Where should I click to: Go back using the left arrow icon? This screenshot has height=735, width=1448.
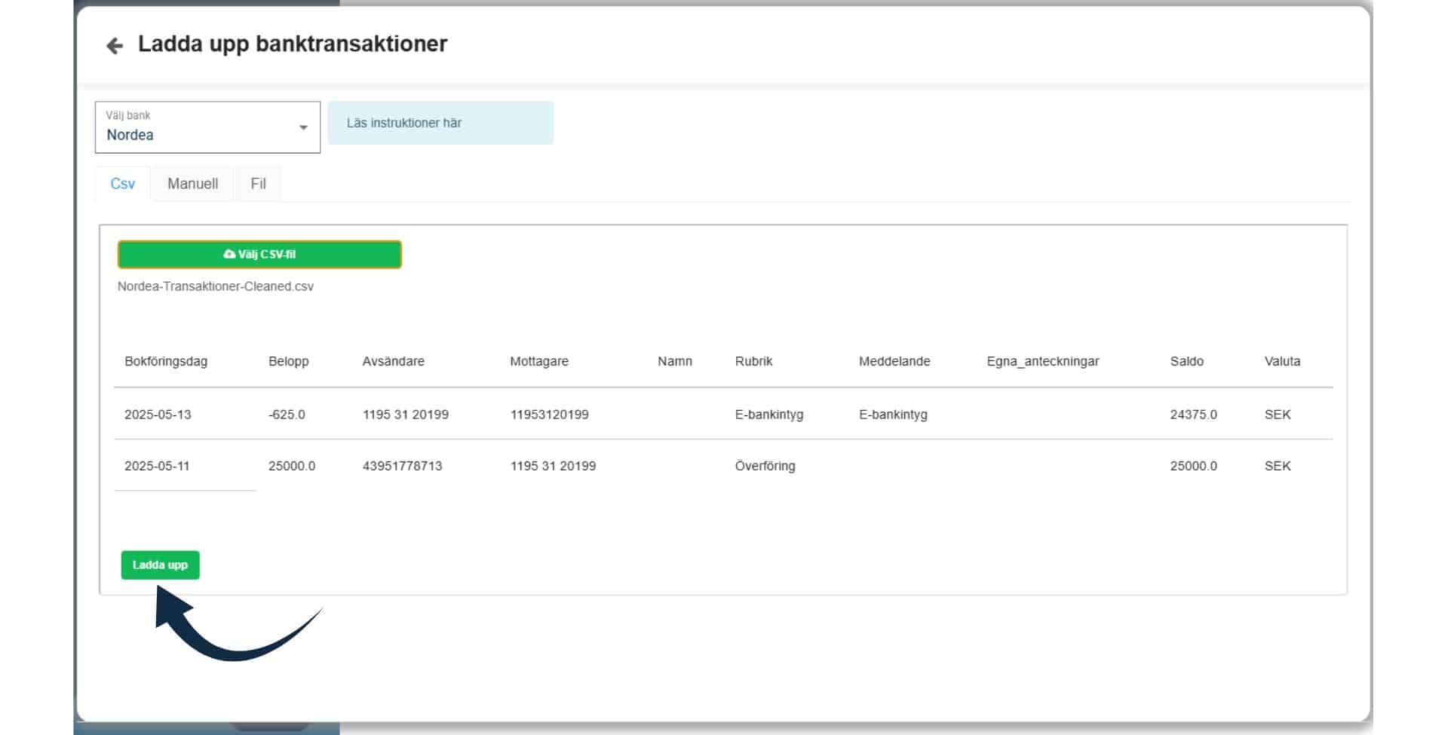click(x=115, y=46)
